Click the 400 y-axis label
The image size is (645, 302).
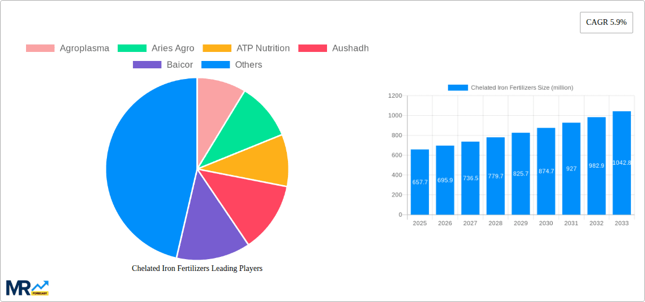click(x=397, y=175)
